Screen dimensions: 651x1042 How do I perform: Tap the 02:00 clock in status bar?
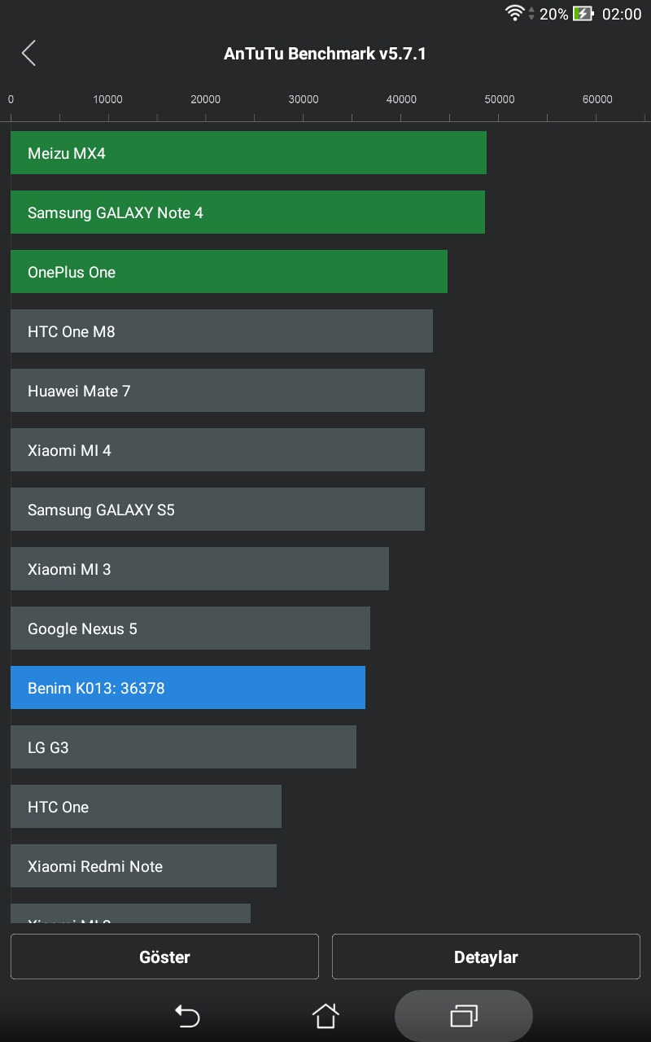(622, 14)
